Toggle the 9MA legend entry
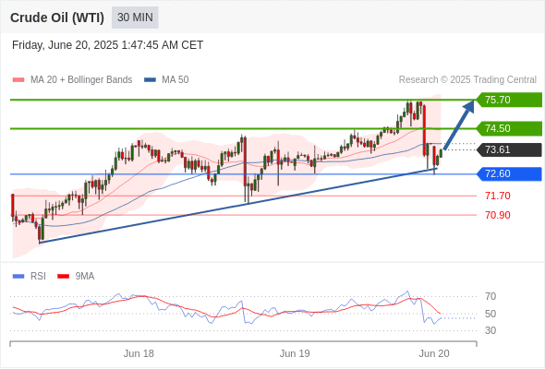Screen dimensions: 545x369 tap(76, 277)
